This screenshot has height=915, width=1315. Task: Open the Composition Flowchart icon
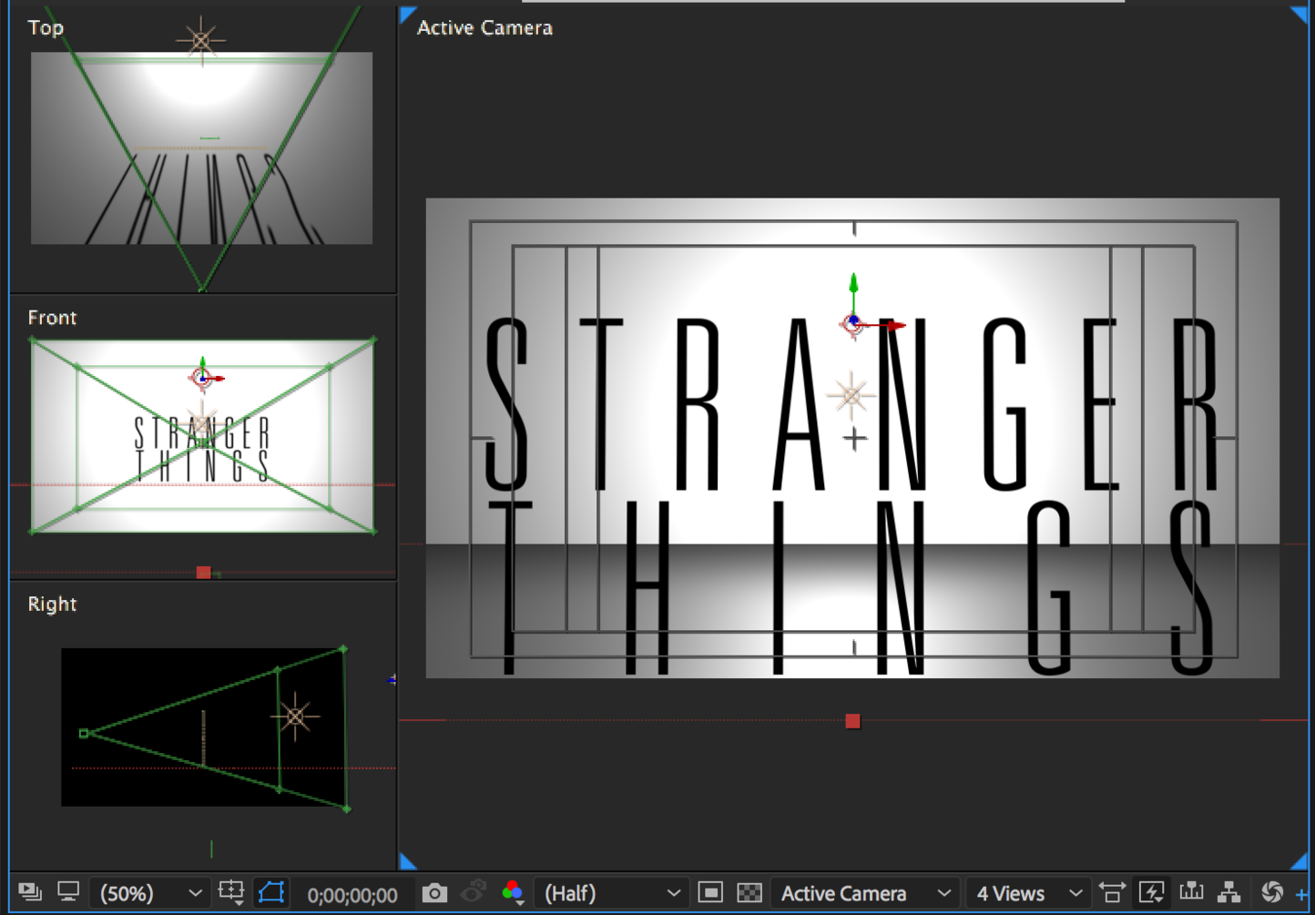(x=1229, y=892)
